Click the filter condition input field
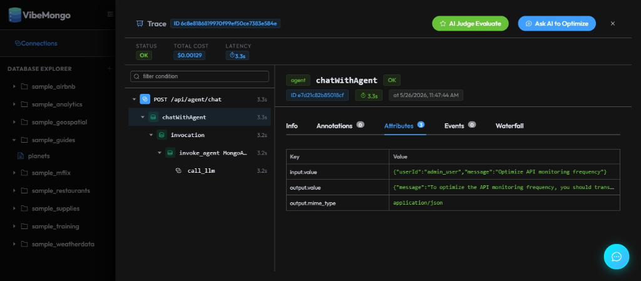Viewport: 641px width, 281px height. pyautogui.click(x=200, y=76)
